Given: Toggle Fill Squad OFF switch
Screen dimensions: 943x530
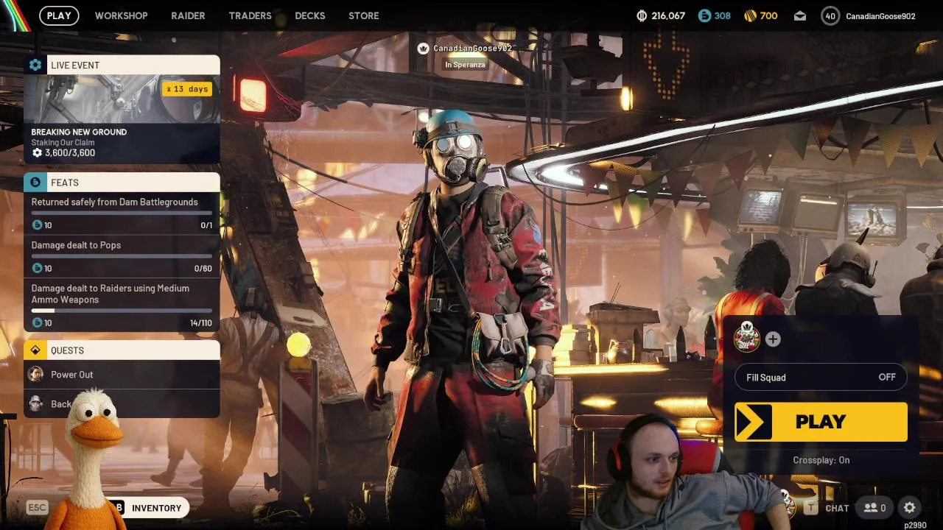Looking at the screenshot, I should tap(821, 378).
